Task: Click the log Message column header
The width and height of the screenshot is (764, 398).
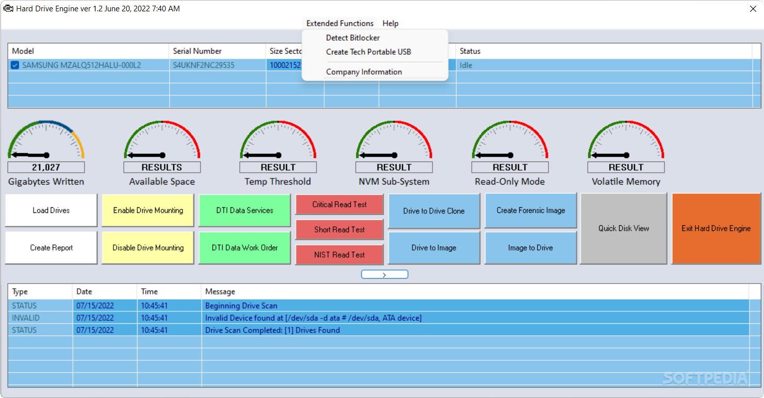Action: point(474,292)
